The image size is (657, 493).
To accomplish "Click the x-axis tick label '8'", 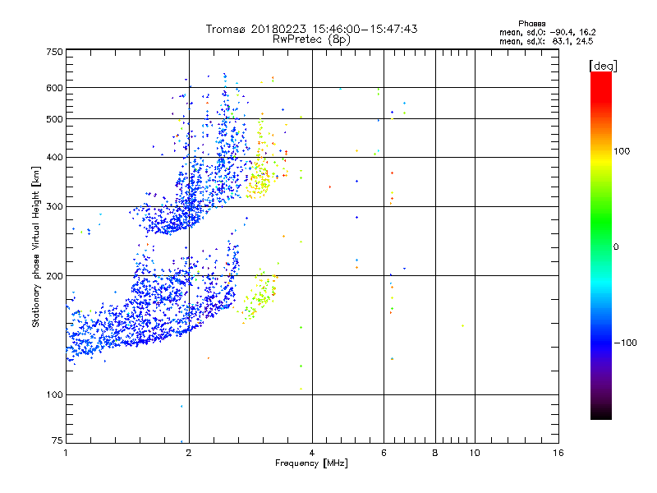I will pos(435,453).
